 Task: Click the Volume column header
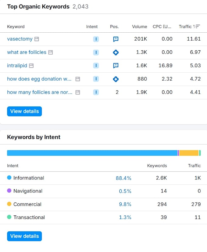pyautogui.click(x=139, y=27)
